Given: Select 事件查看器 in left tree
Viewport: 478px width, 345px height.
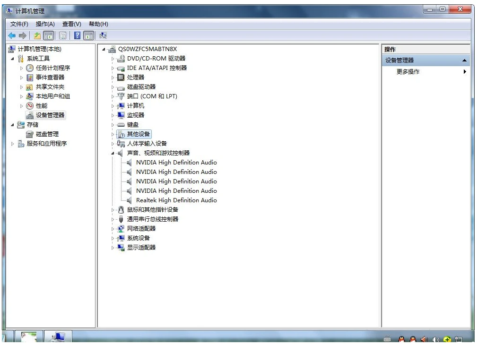Looking at the screenshot, I should (50, 78).
